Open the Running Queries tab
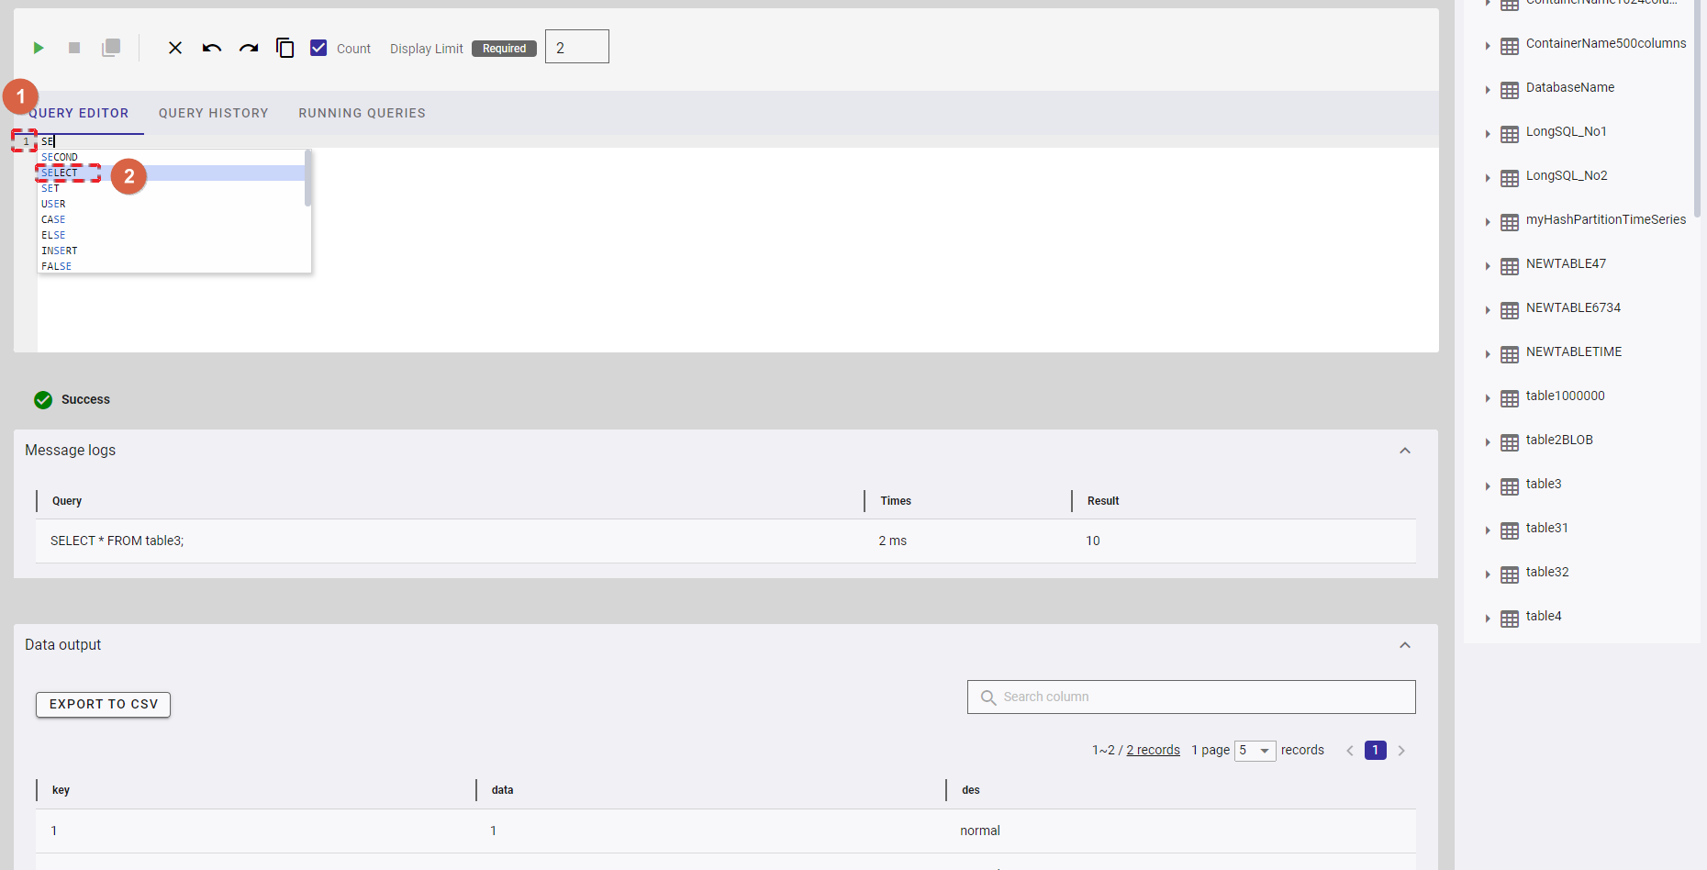1707x870 pixels. [362, 113]
